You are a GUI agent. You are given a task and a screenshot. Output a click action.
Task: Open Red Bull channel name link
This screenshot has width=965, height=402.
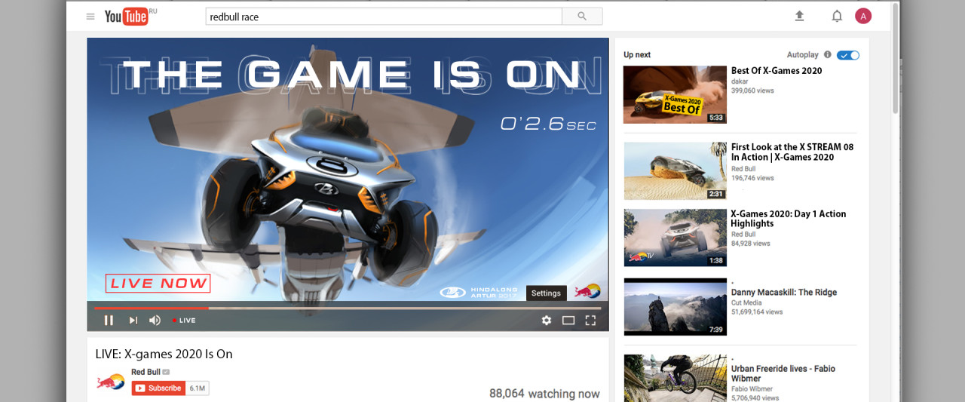[146, 372]
